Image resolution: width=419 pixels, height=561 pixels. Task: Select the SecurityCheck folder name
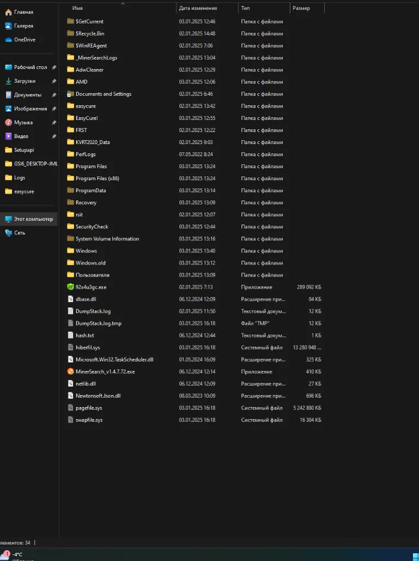91,226
